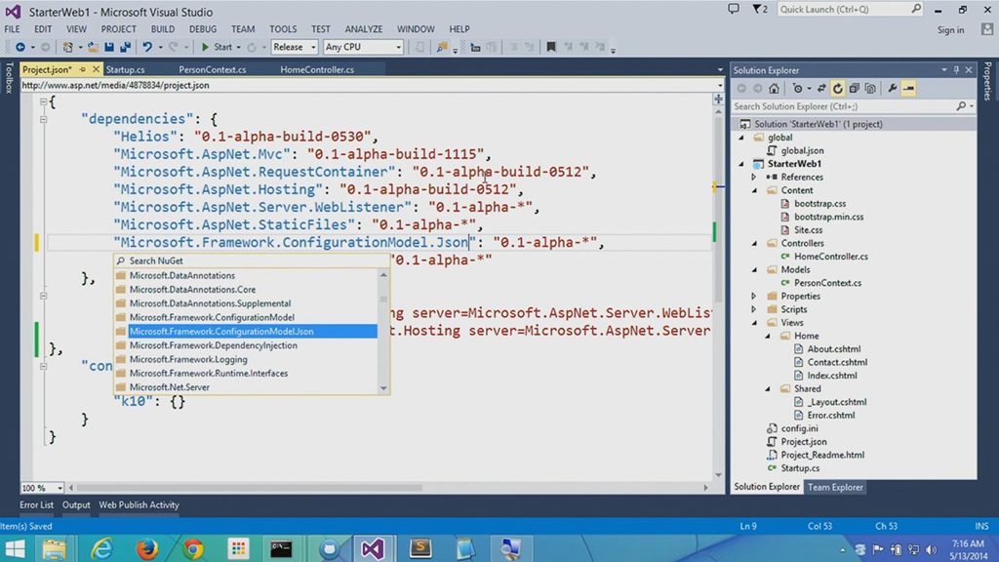This screenshot has width=999, height=562.
Task: Expand the Properties folder node
Action: click(x=754, y=297)
